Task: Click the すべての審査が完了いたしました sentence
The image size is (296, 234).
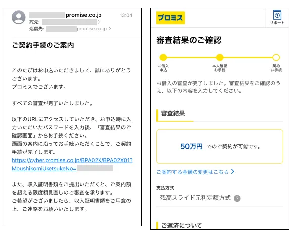Action: coord(52,103)
